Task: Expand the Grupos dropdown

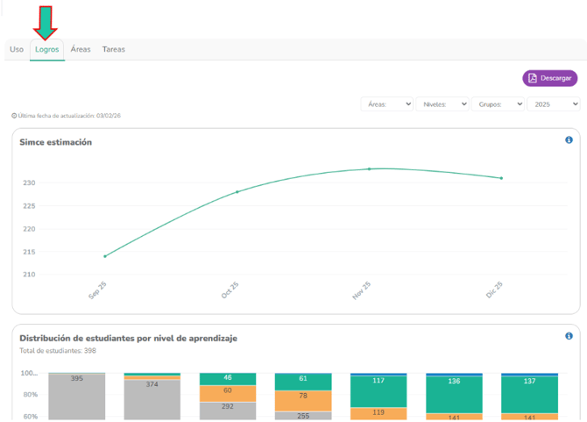Action: point(498,104)
